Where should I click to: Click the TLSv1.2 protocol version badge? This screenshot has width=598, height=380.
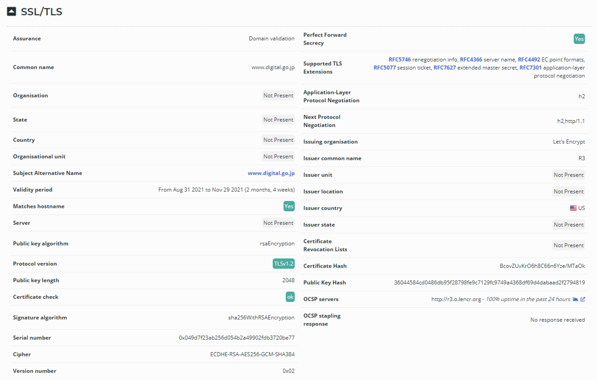tap(284, 264)
